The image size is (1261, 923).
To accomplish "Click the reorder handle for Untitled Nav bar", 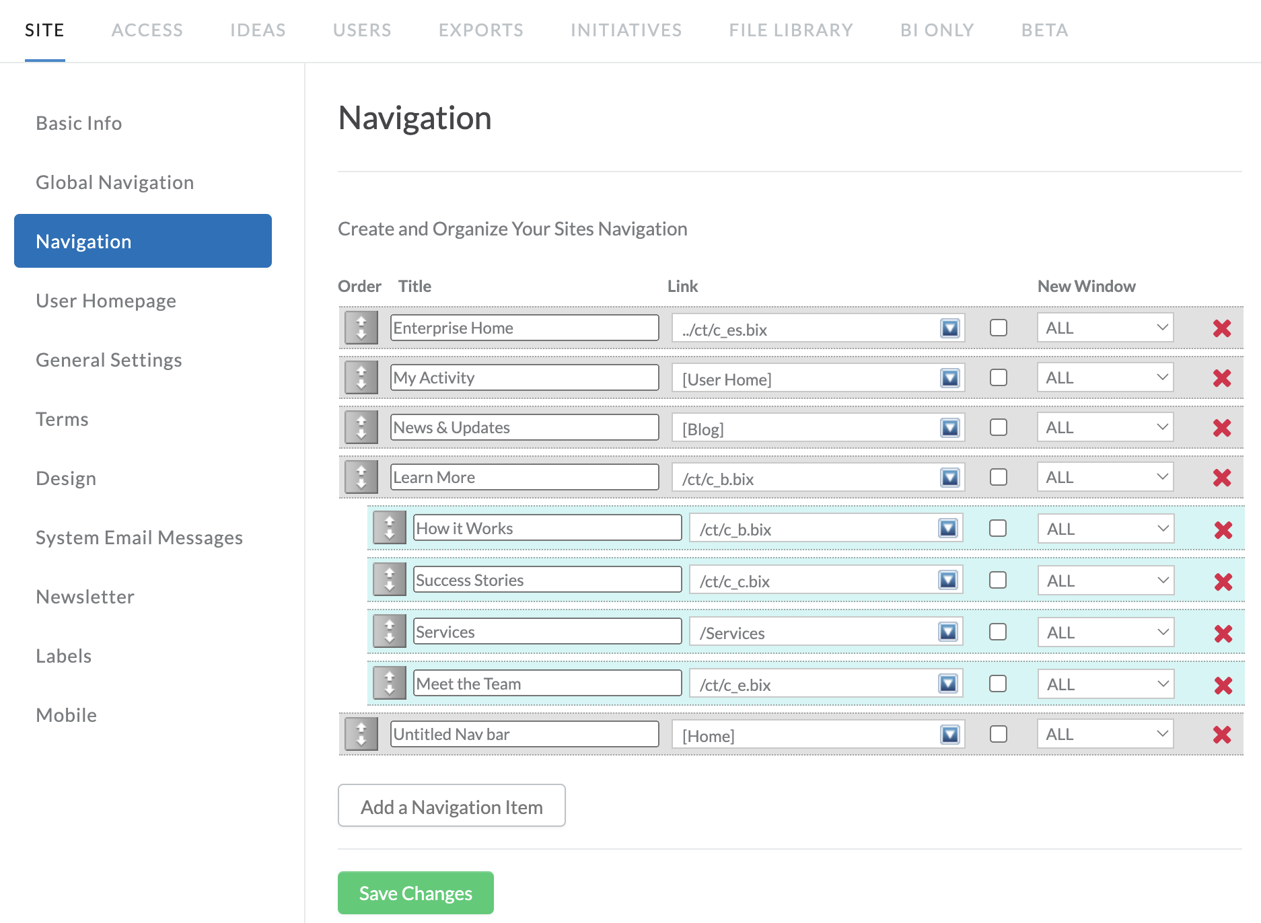I will point(361,734).
